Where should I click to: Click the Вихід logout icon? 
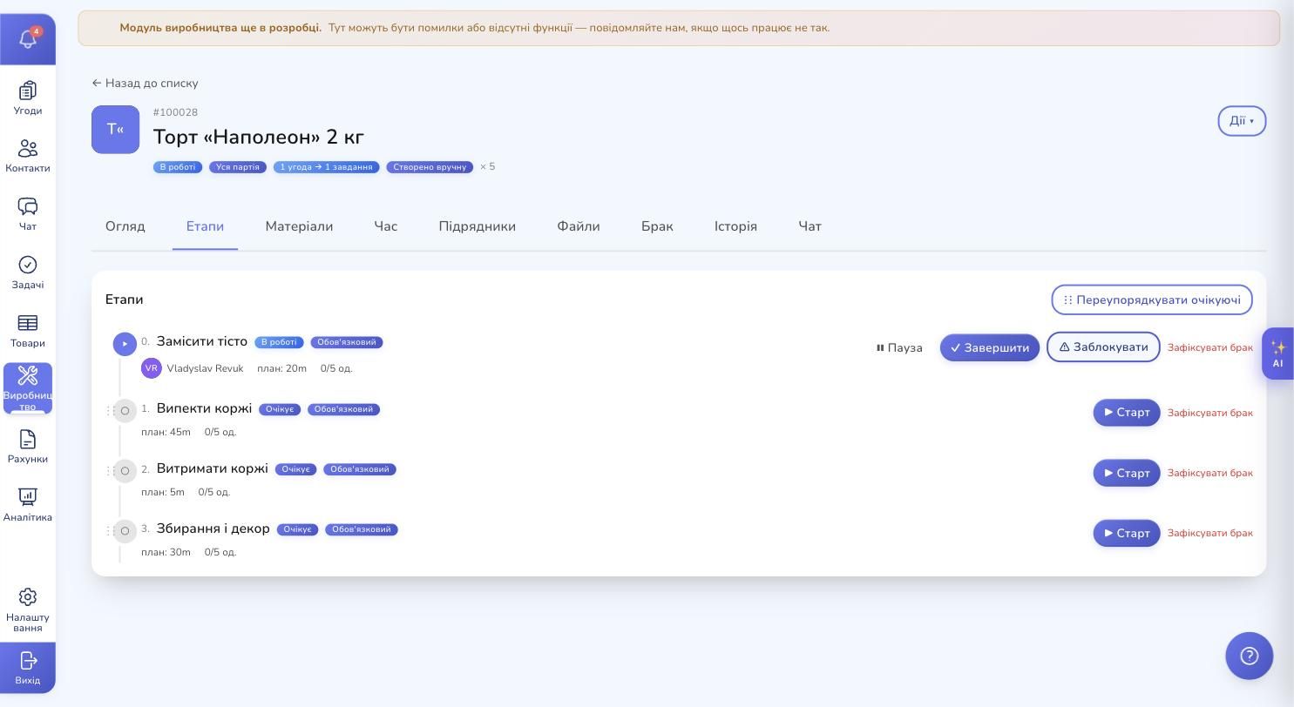click(28, 668)
